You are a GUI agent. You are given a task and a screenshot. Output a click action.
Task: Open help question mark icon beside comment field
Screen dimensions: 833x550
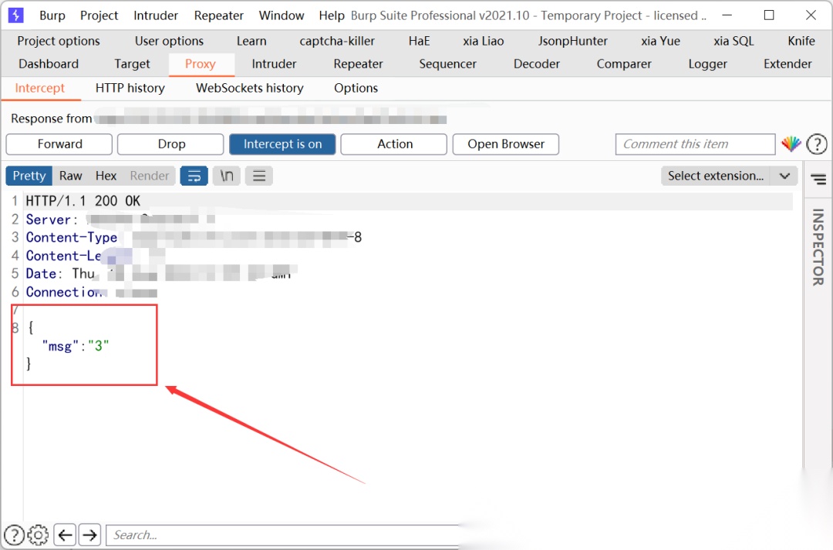point(817,144)
